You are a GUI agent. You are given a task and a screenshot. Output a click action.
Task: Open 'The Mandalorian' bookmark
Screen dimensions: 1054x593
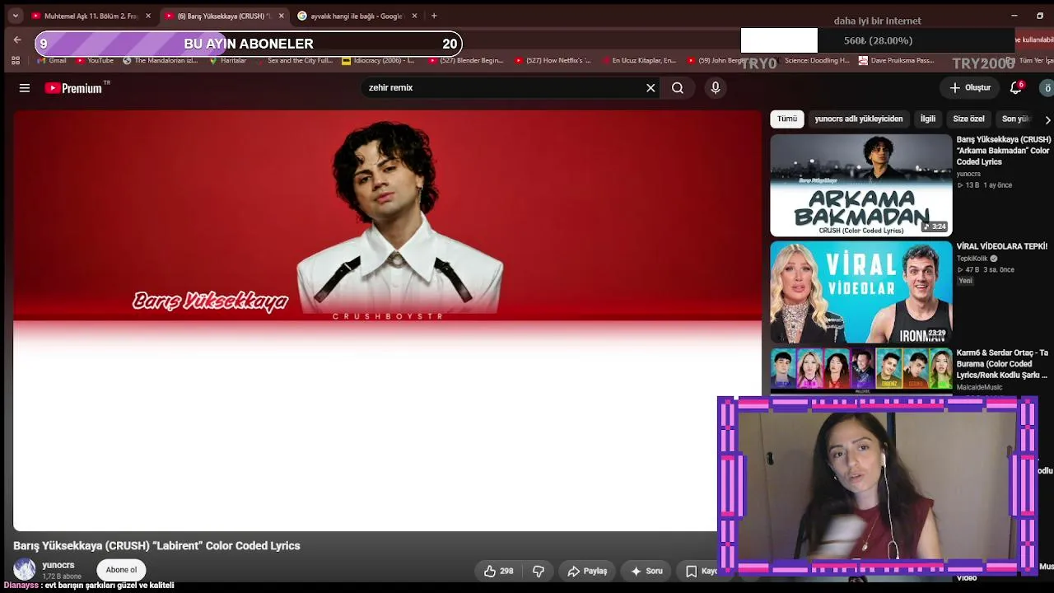pyautogui.click(x=161, y=60)
